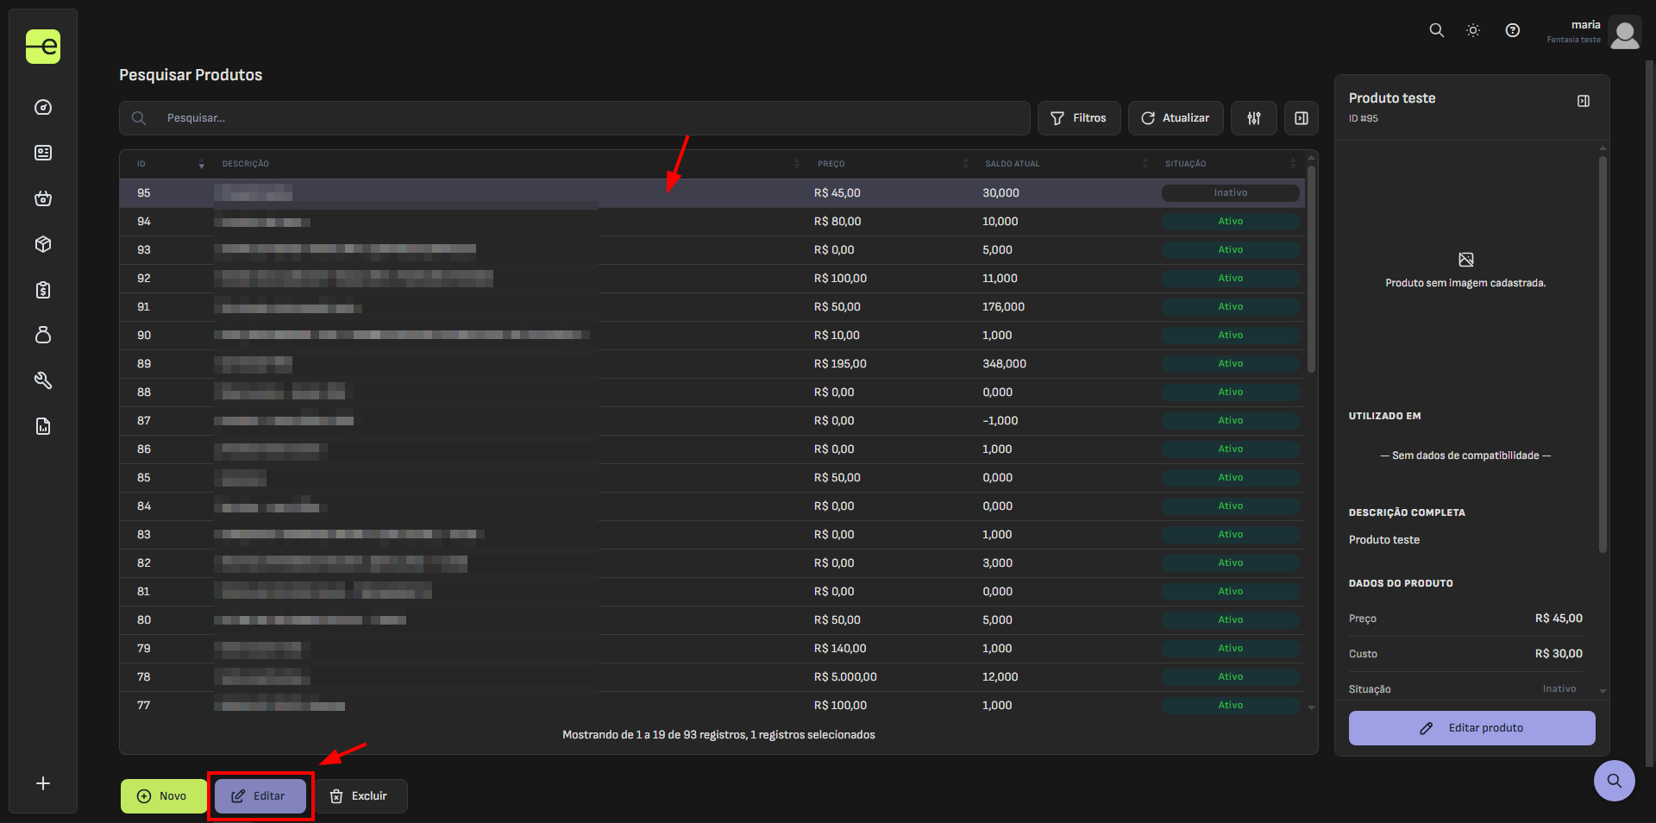Click the Pesquisar Produtos heading

click(191, 75)
